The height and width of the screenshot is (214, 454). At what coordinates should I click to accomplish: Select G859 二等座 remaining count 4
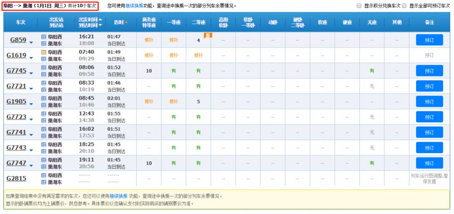click(x=198, y=40)
